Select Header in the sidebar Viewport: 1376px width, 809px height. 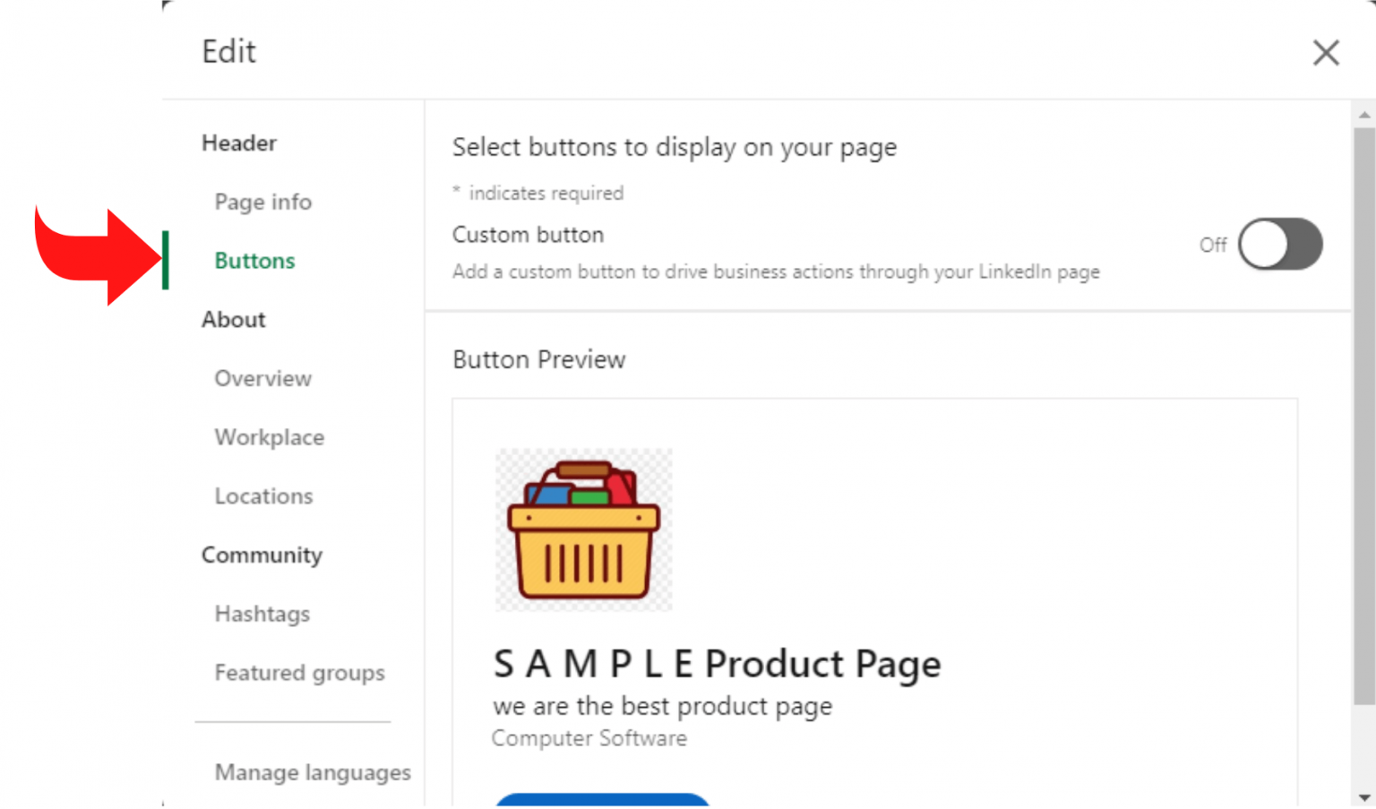coord(239,142)
